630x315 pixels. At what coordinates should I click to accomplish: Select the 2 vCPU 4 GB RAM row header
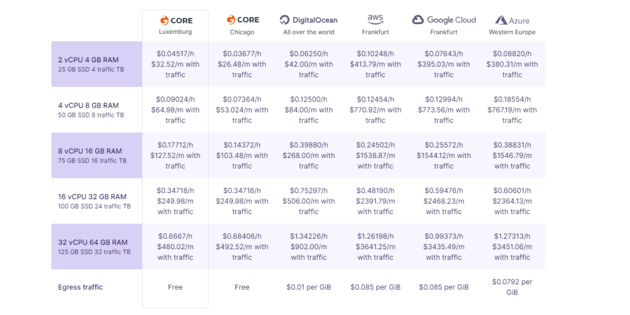pos(97,64)
